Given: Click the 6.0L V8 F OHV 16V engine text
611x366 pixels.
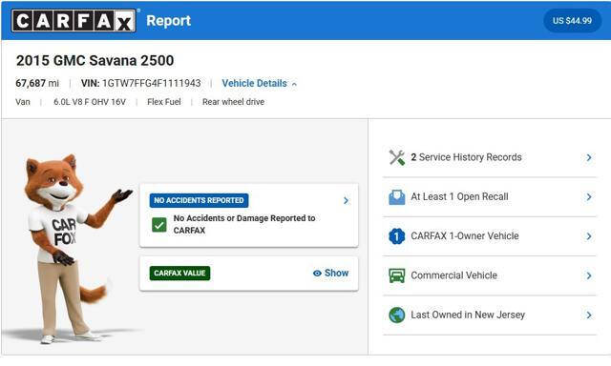Looking at the screenshot, I should point(90,102).
